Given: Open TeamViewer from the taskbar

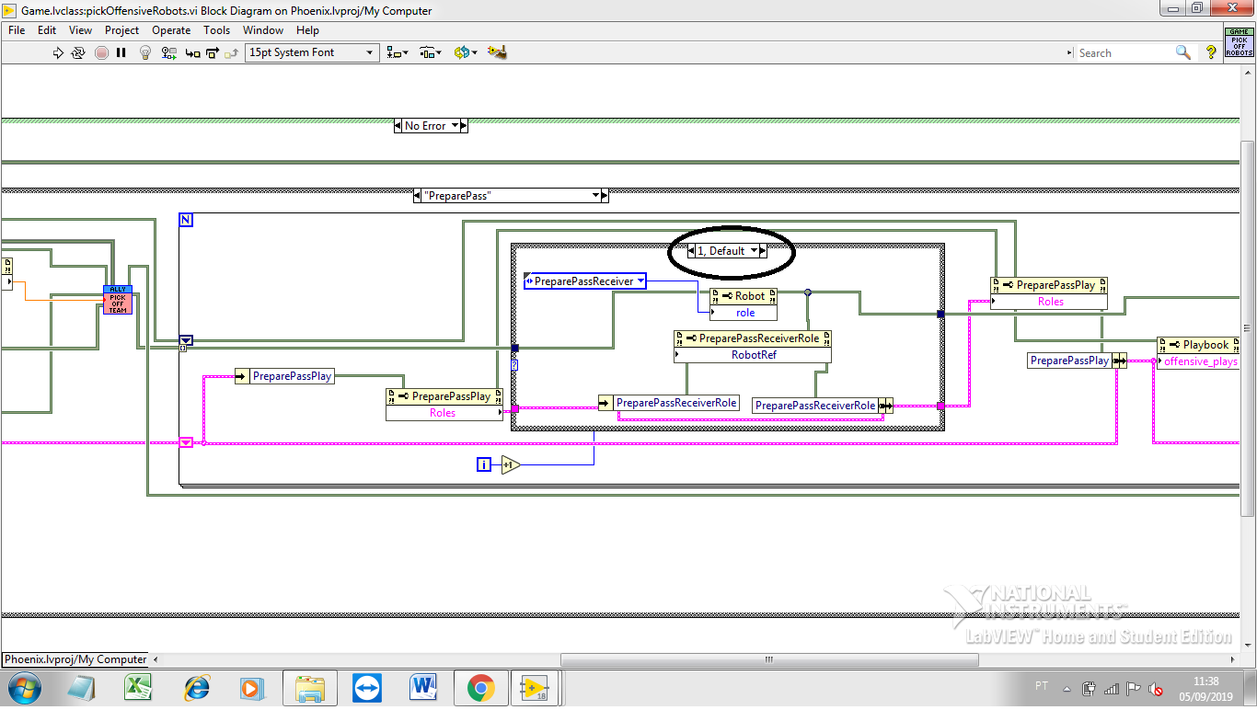Looking at the screenshot, I should 367,688.
